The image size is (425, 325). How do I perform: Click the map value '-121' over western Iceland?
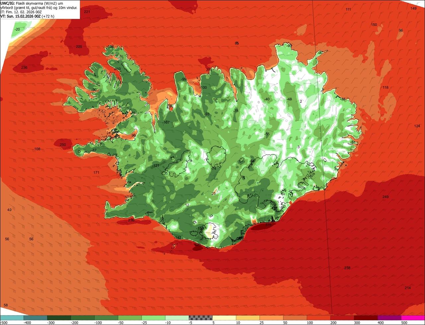pyautogui.click(x=156, y=166)
